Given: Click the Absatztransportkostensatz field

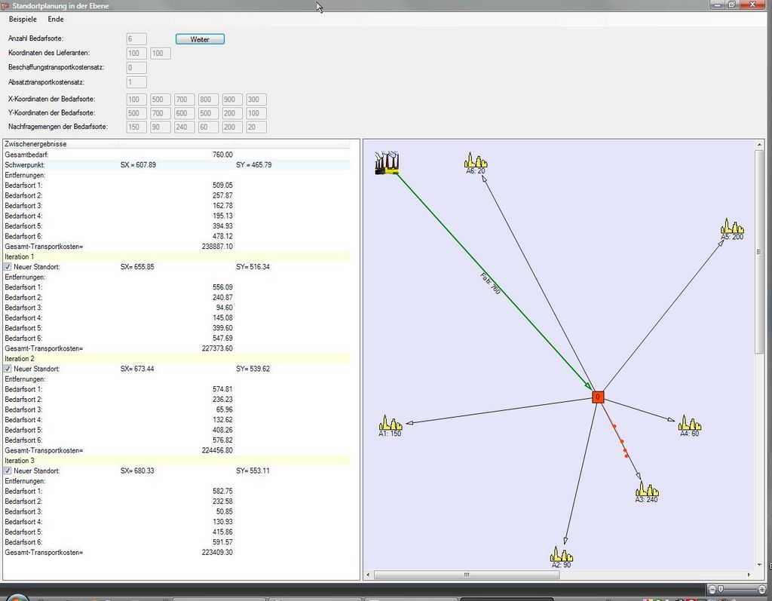Looking at the screenshot, I should tap(136, 82).
